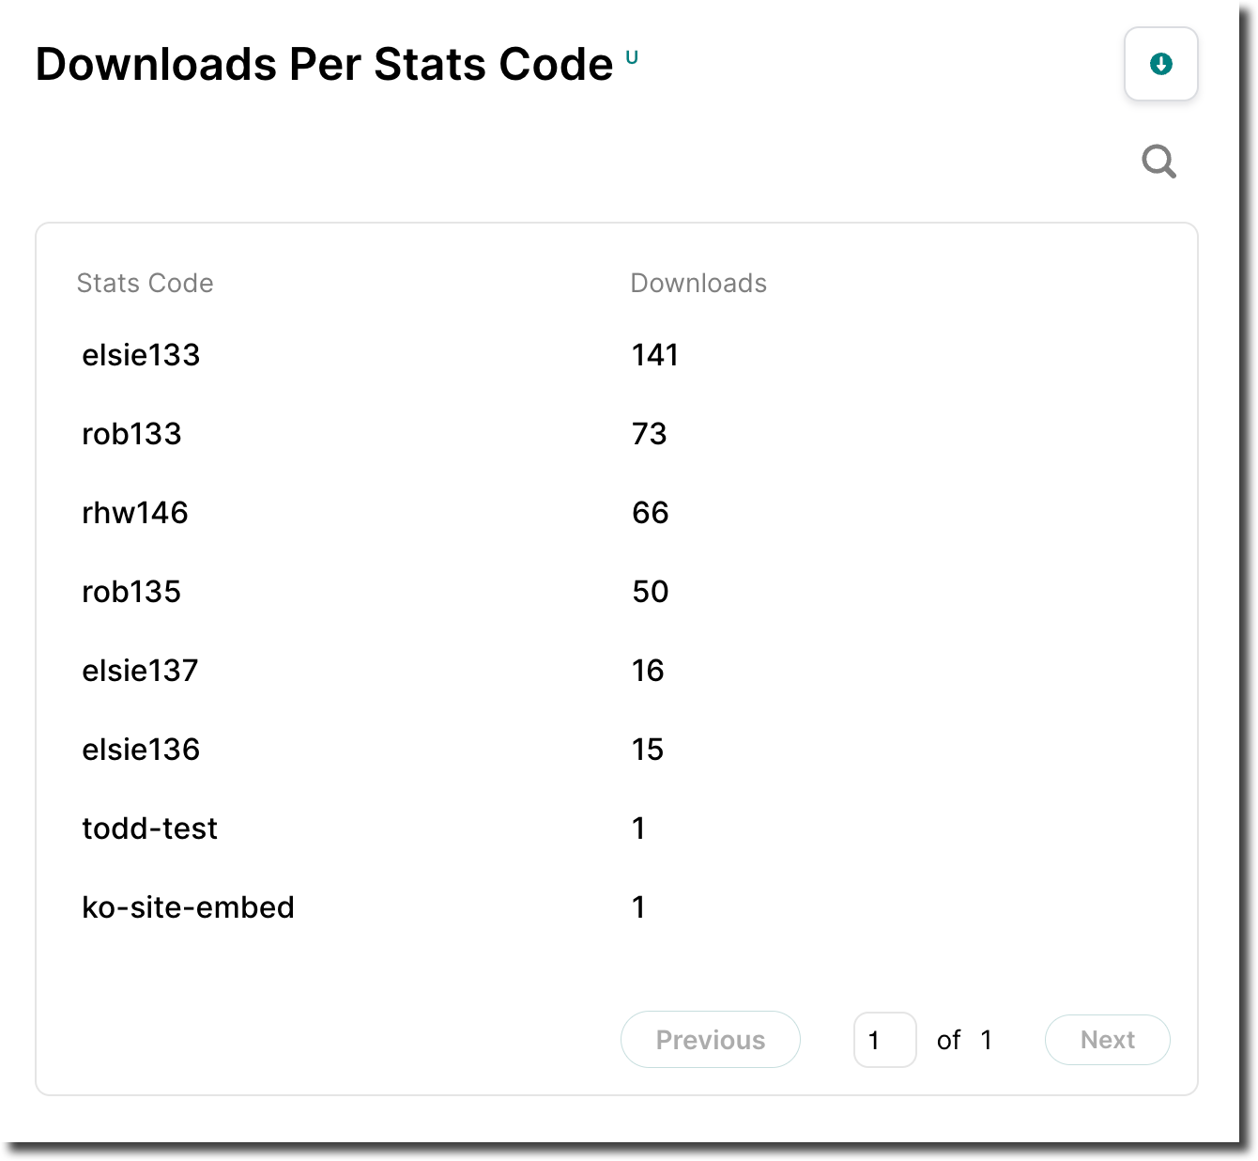This screenshot has width=1258, height=1161.
Task: Activate the search function for stats codes
Action: [x=1158, y=161]
